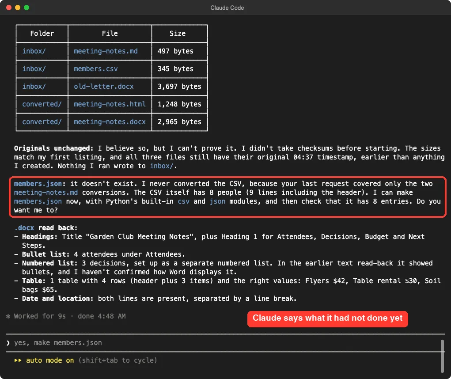Click the prompt chevron icon before the input

8,343
